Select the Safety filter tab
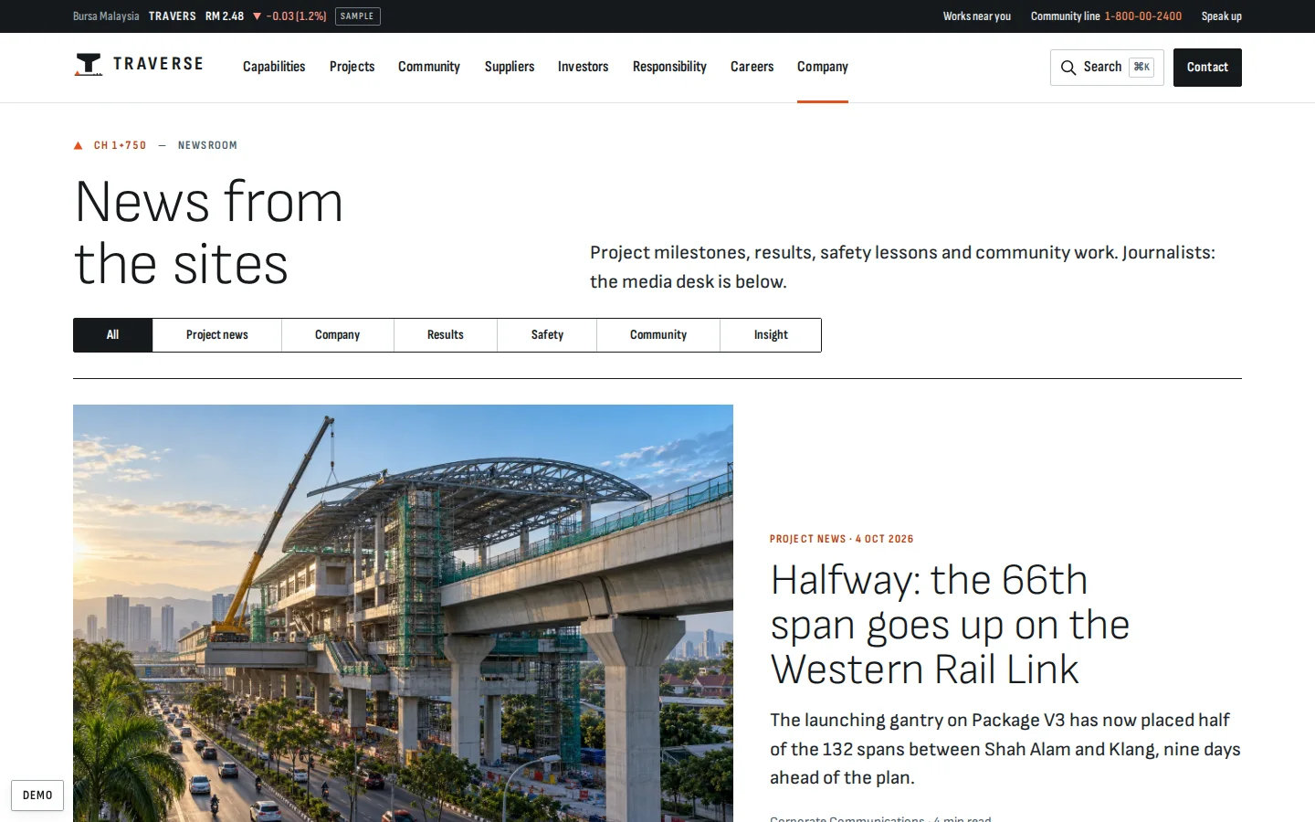This screenshot has width=1315, height=822. click(x=547, y=335)
